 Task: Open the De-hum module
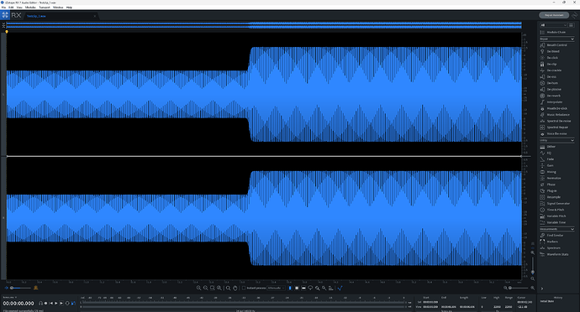(553, 83)
